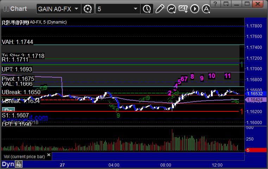This screenshot has height=169, width=268.
Task: Click the S1: 1.1607 label
Action: coord(15,116)
